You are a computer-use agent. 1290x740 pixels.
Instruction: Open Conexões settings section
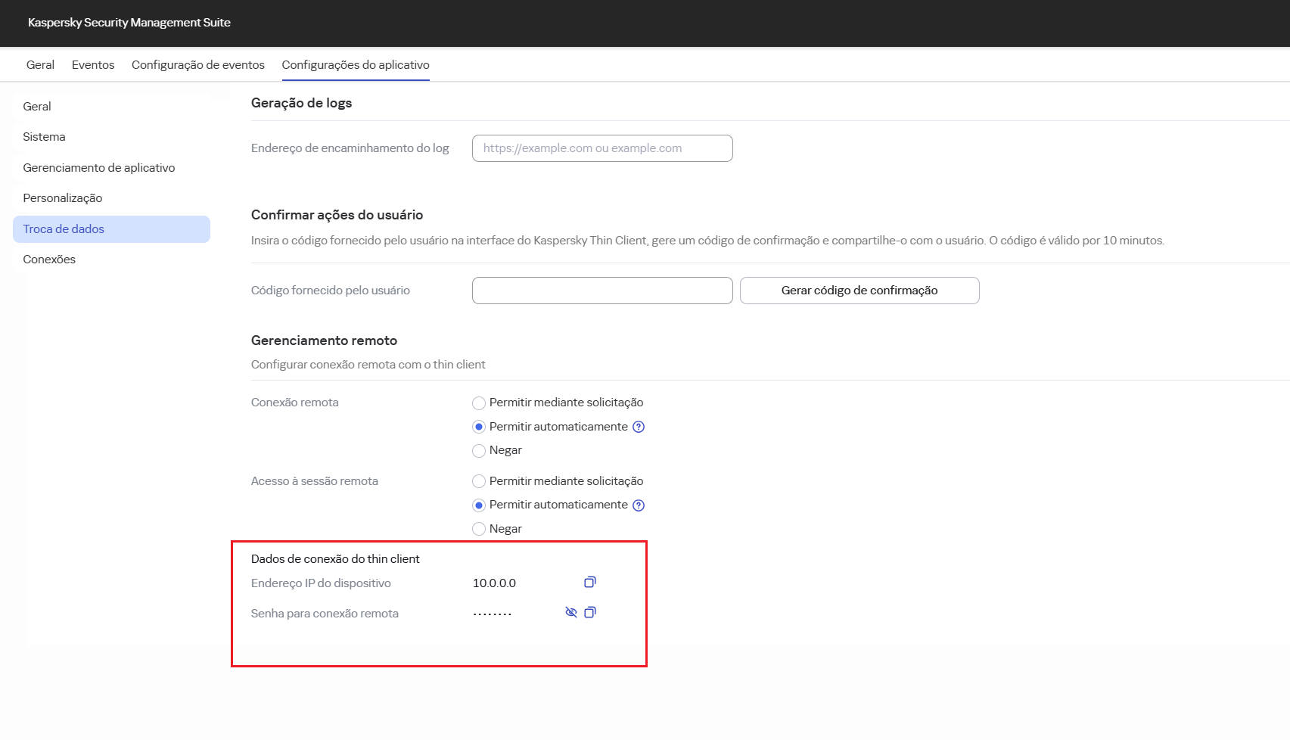(x=48, y=259)
